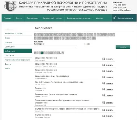Click the floppy disk icon for 'Курс лекций' book
The image size is (137, 120).
point(104,59)
